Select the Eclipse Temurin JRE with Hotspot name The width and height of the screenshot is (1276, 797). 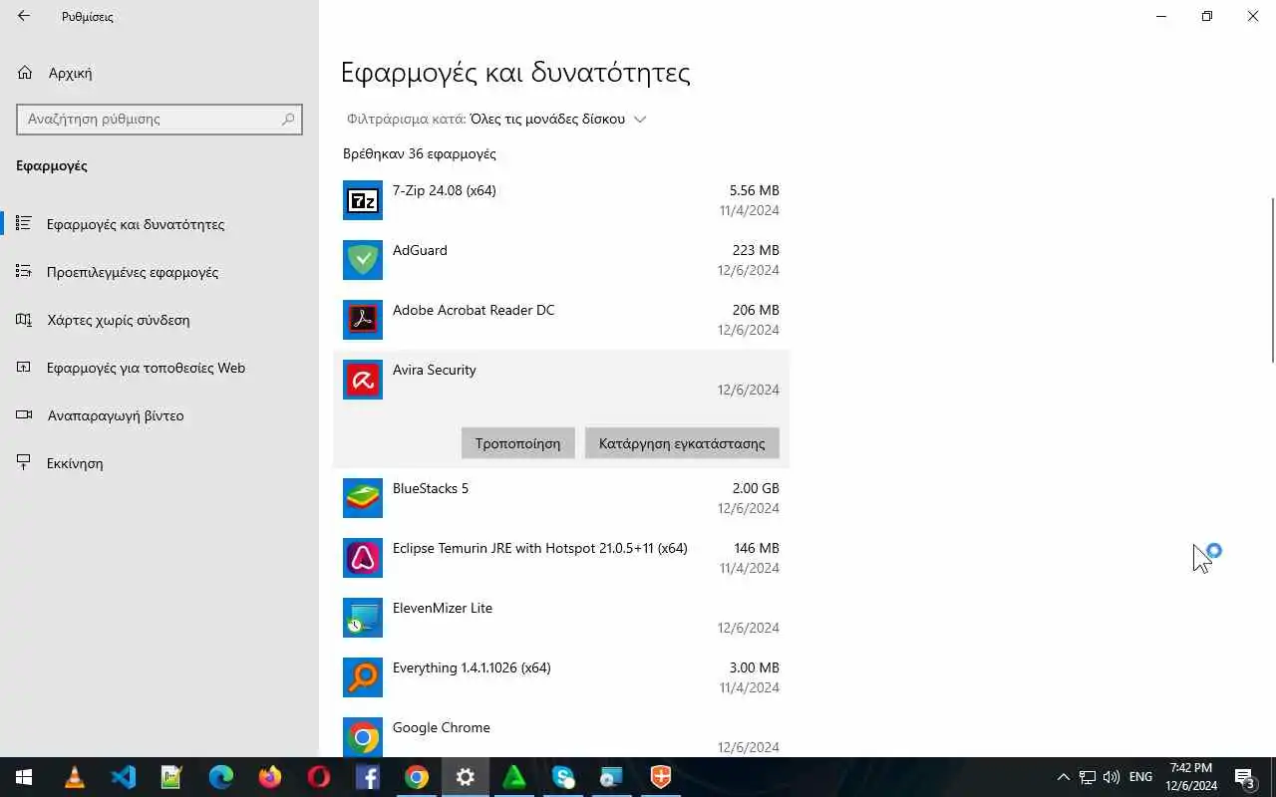coord(540,548)
